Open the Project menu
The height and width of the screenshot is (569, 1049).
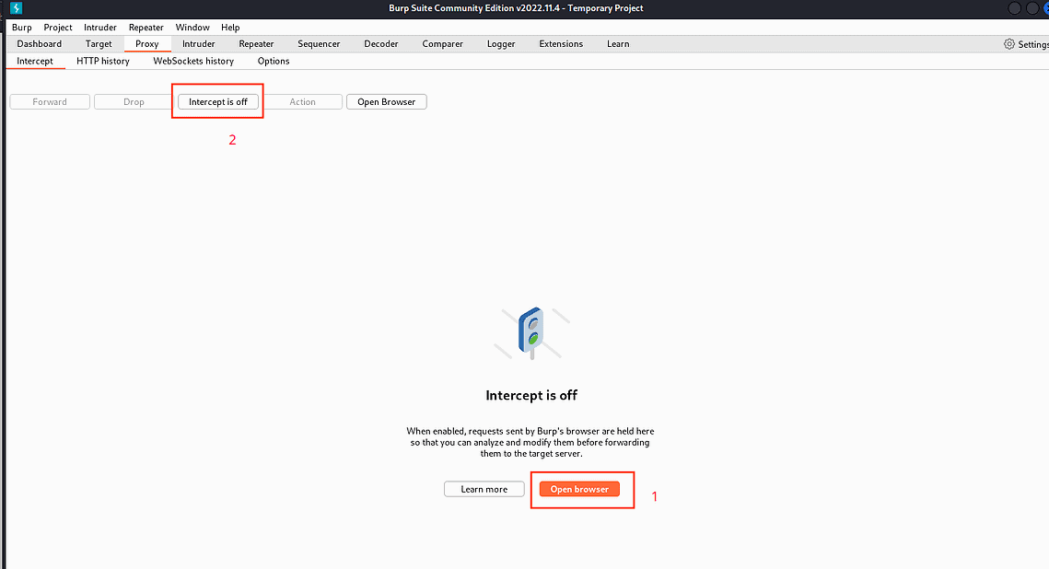[58, 28]
